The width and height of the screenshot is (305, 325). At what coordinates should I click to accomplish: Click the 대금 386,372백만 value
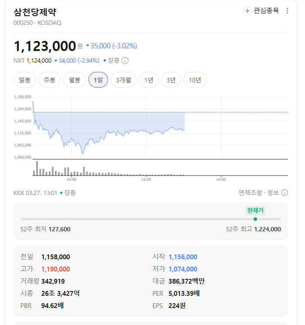point(186,281)
